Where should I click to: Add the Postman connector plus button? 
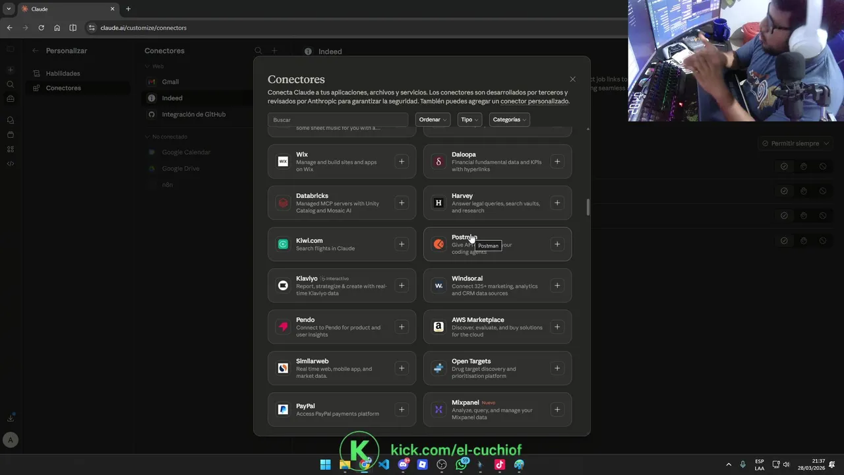557,244
